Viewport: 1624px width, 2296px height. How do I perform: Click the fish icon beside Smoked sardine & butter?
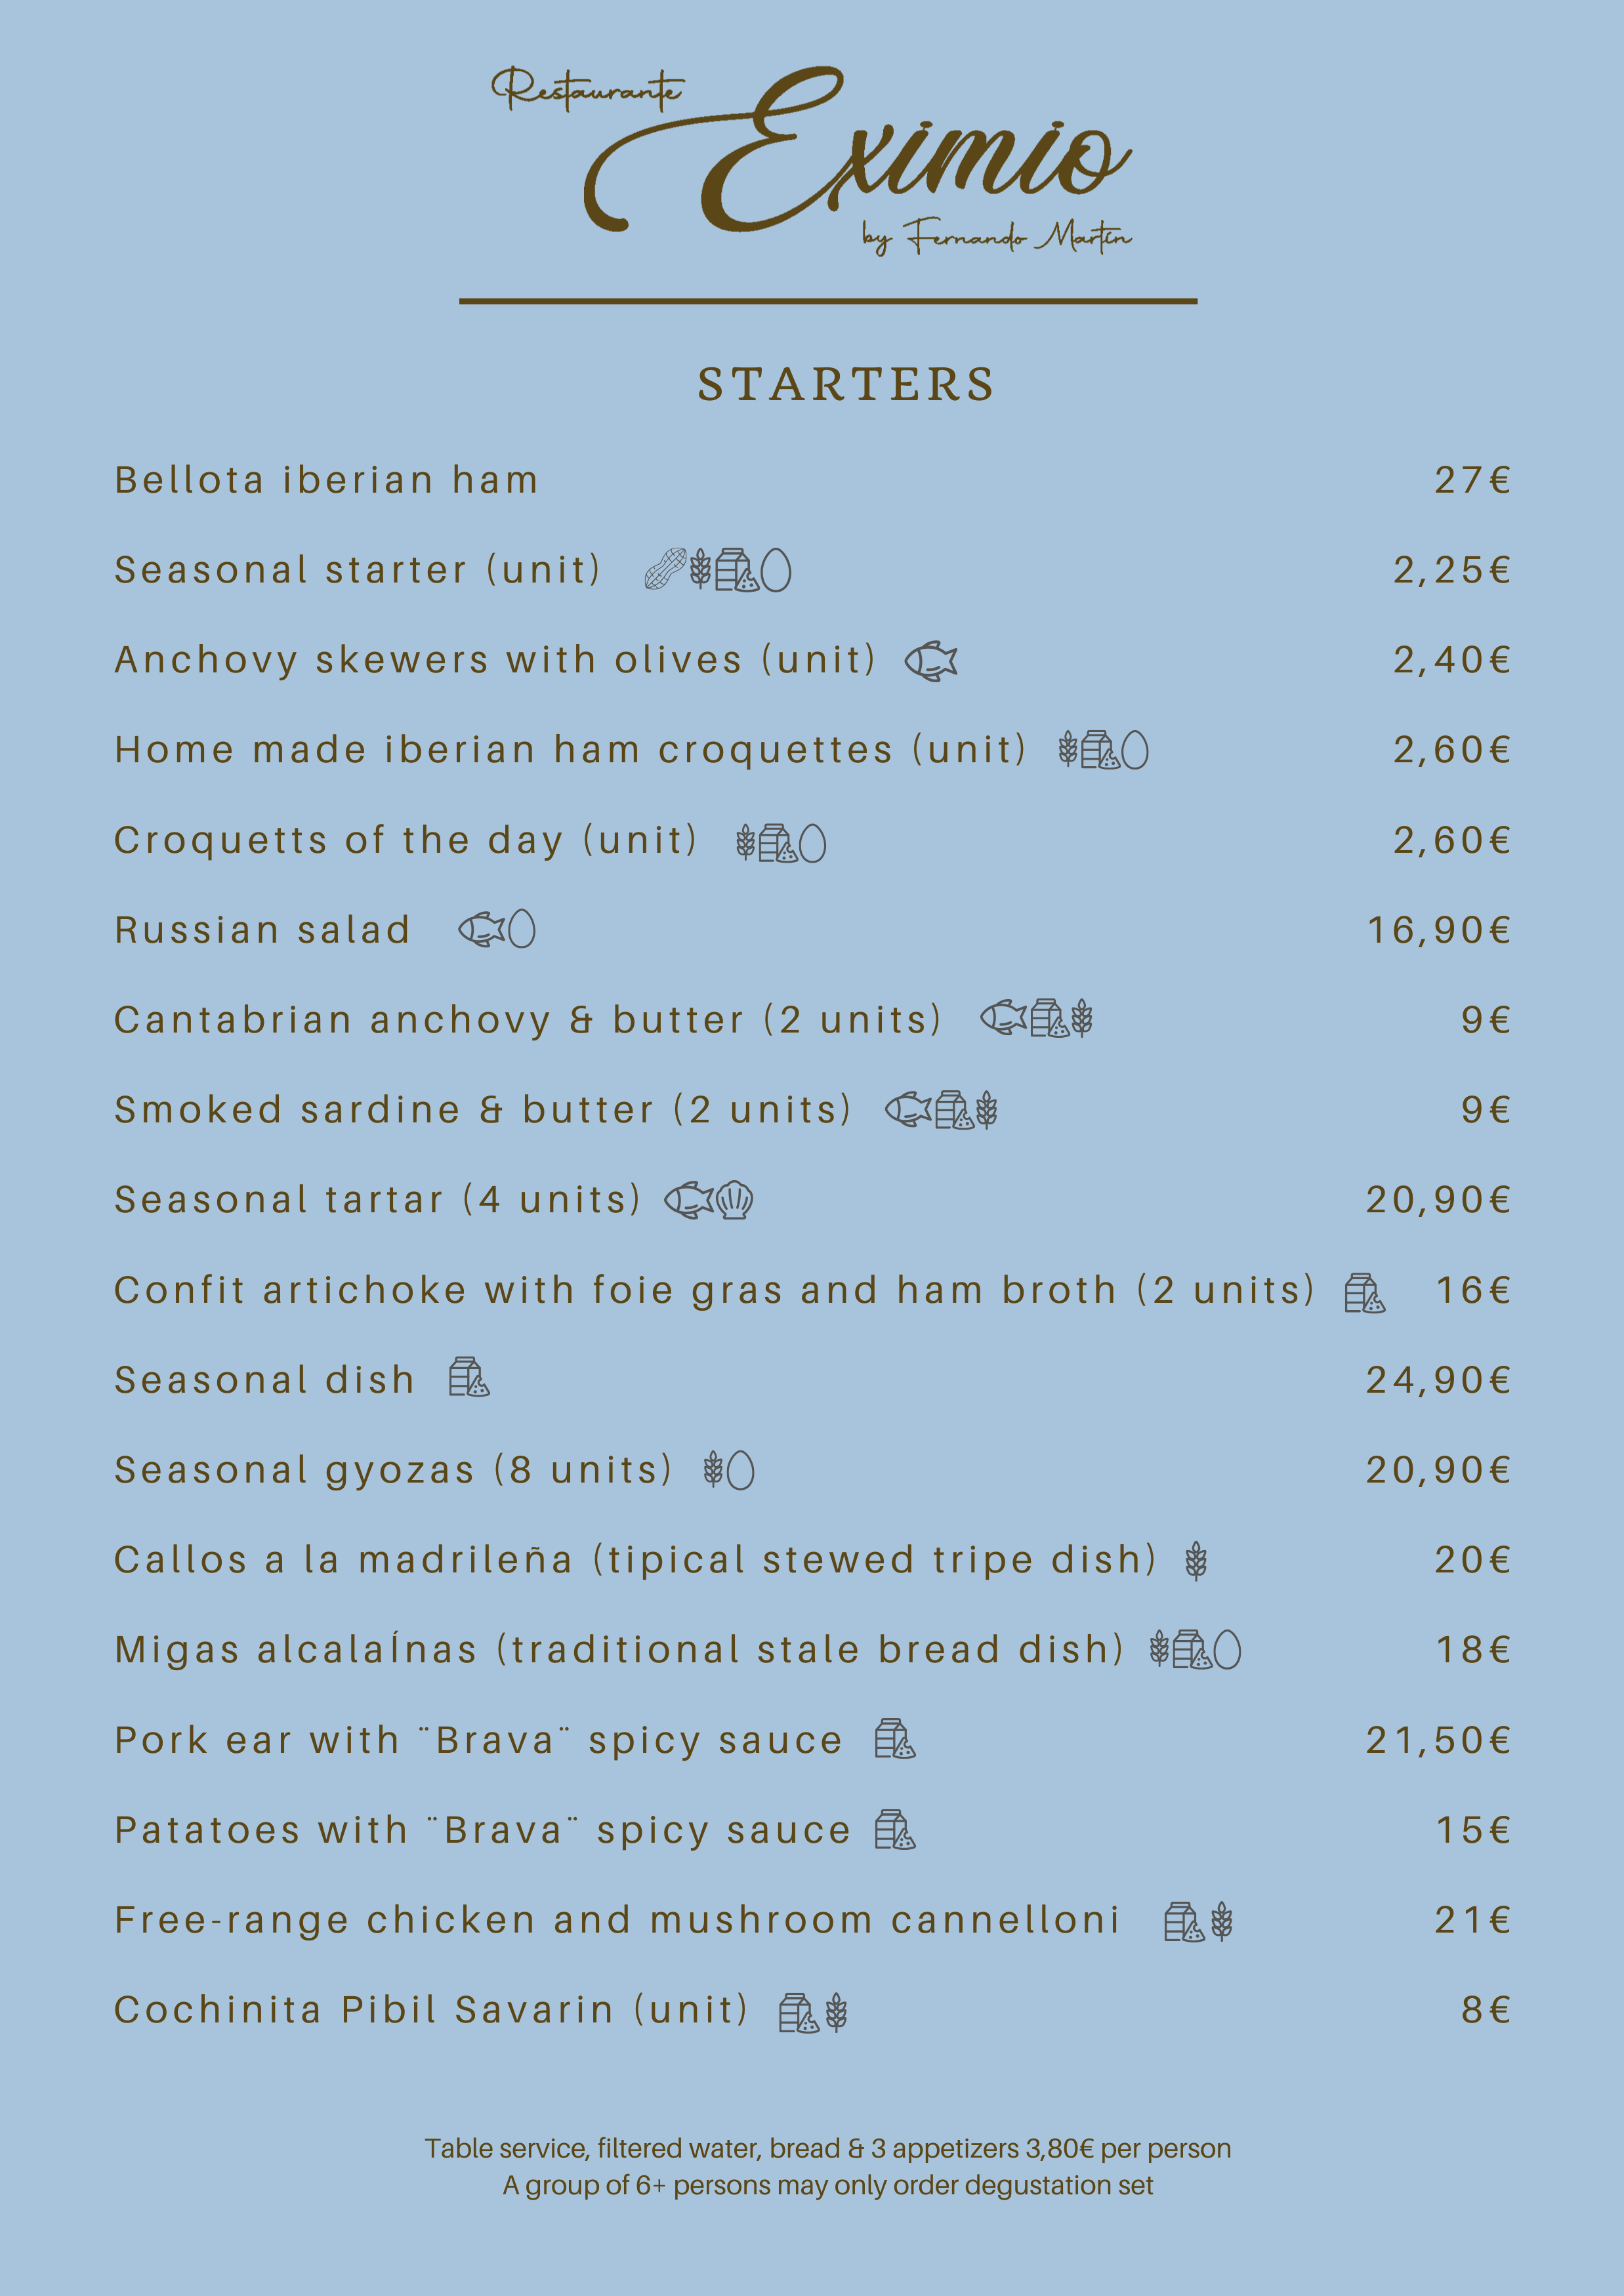(x=908, y=1110)
